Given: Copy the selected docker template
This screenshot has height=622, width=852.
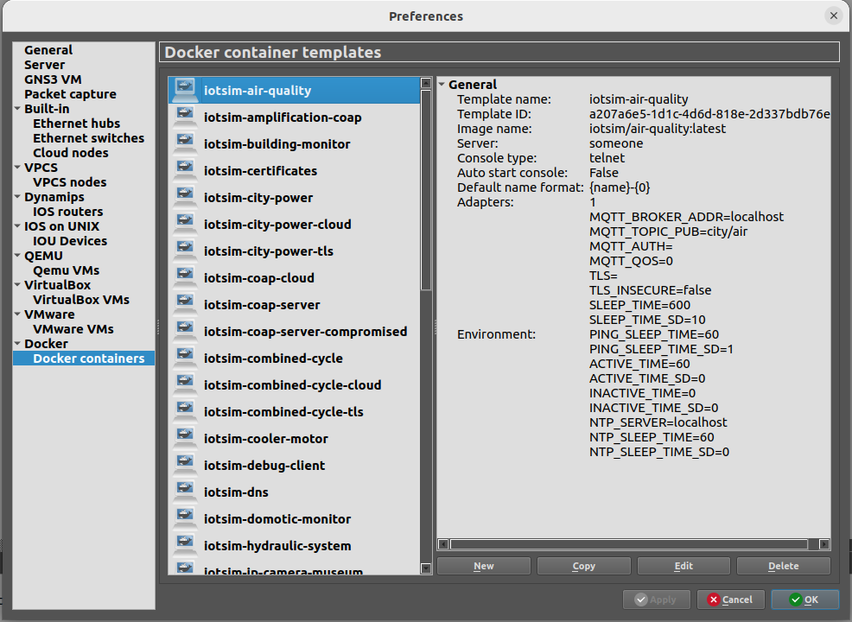Looking at the screenshot, I should (583, 566).
